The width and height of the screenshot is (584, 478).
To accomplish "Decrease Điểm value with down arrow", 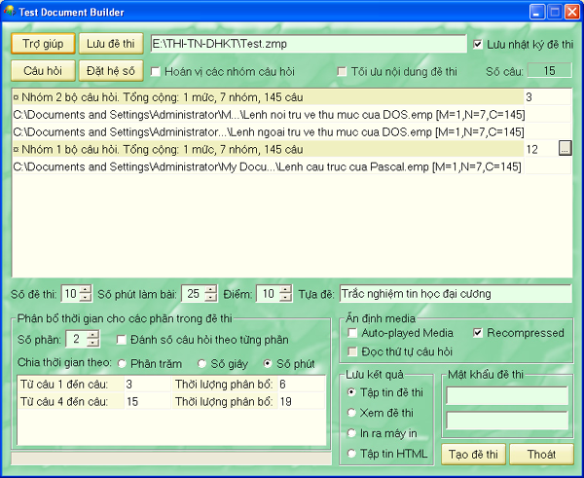I will pyautogui.click(x=285, y=298).
